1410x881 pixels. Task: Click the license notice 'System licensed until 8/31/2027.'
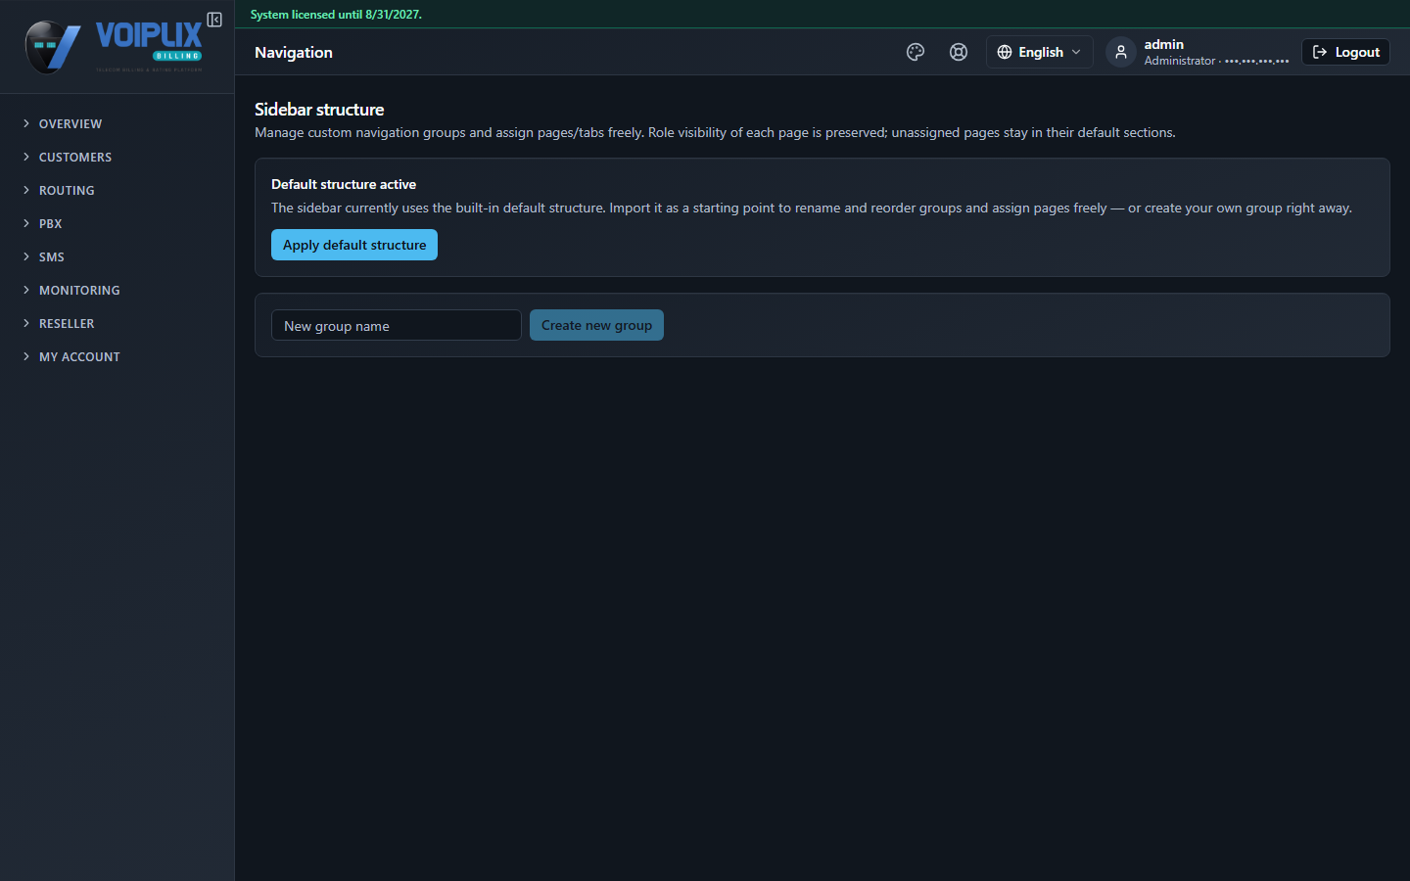336,15
